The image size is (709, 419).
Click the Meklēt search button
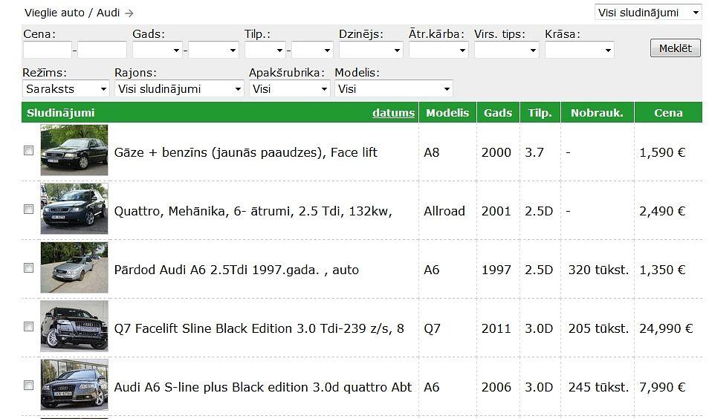coord(675,48)
